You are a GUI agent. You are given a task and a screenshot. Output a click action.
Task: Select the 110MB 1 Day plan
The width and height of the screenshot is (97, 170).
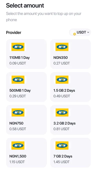click(x=26, y=54)
